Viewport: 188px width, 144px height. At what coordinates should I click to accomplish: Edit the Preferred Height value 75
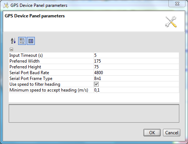[x=136, y=67]
